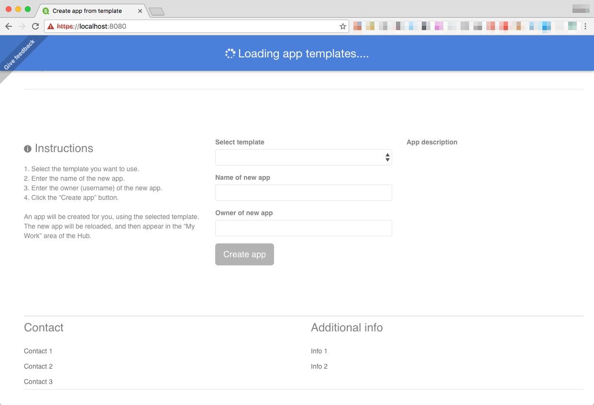Click instruction step 1 about selecting template
594x405 pixels.
[81, 169]
